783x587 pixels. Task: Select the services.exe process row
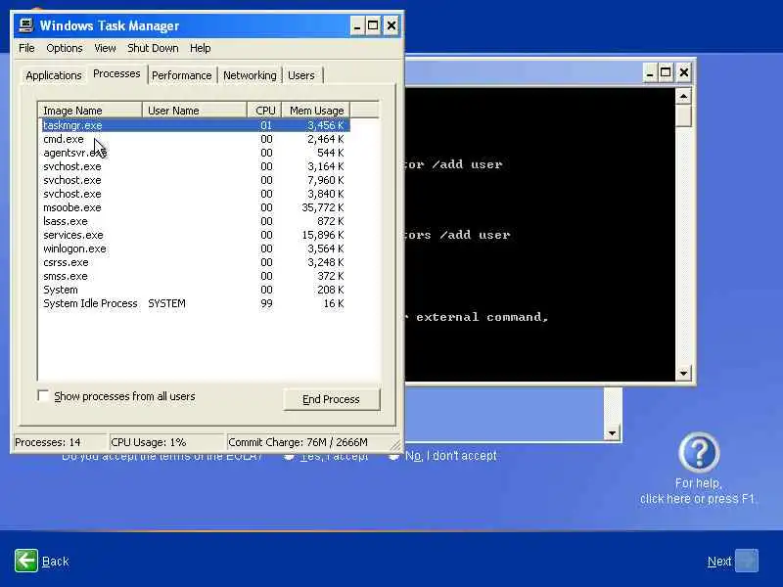tap(195, 235)
